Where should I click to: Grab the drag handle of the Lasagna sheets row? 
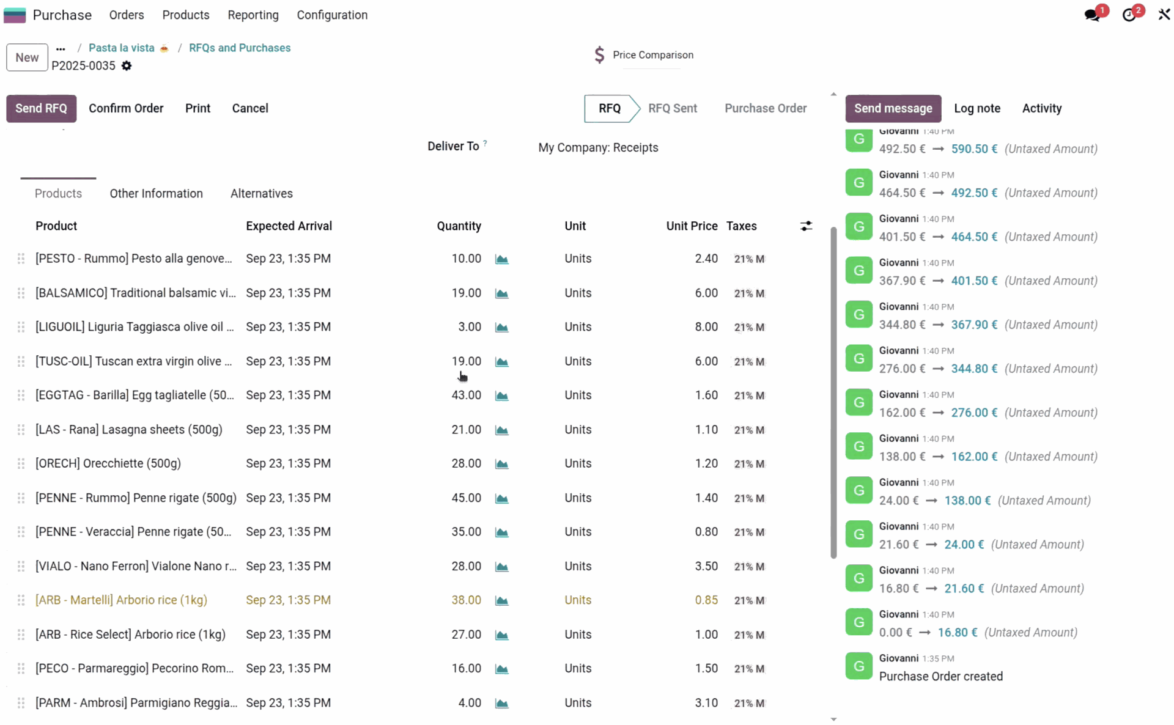click(20, 430)
